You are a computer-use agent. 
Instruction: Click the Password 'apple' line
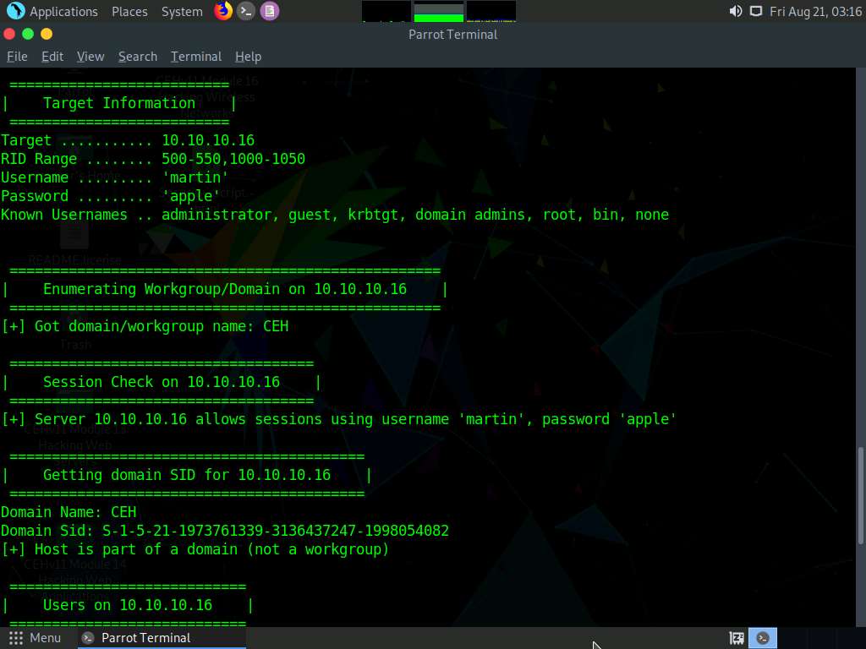click(111, 196)
